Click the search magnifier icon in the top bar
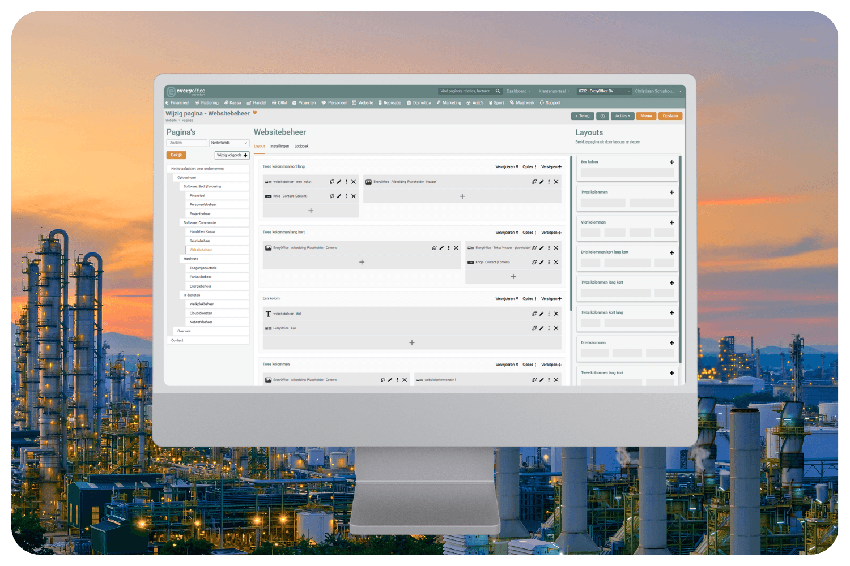The width and height of the screenshot is (850, 566). [498, 91]
